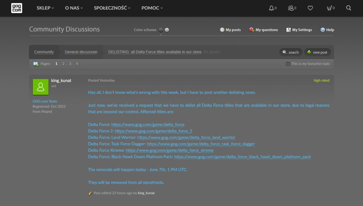Open the wishlist heart icon
This screenshot has height=206, width=363.
coord(310,8)
